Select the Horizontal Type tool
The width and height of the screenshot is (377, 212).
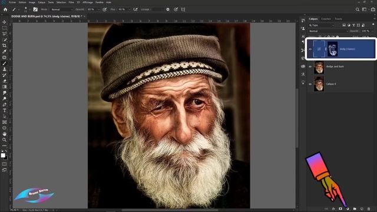click(x=4, y=110)
